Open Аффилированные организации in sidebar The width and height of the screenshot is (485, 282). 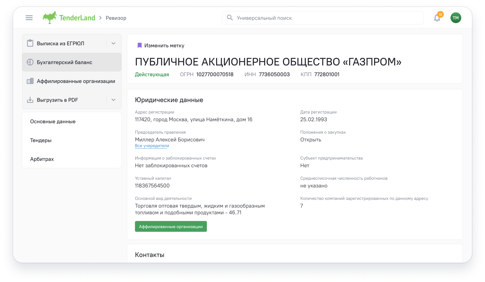[x=72, y=81]
